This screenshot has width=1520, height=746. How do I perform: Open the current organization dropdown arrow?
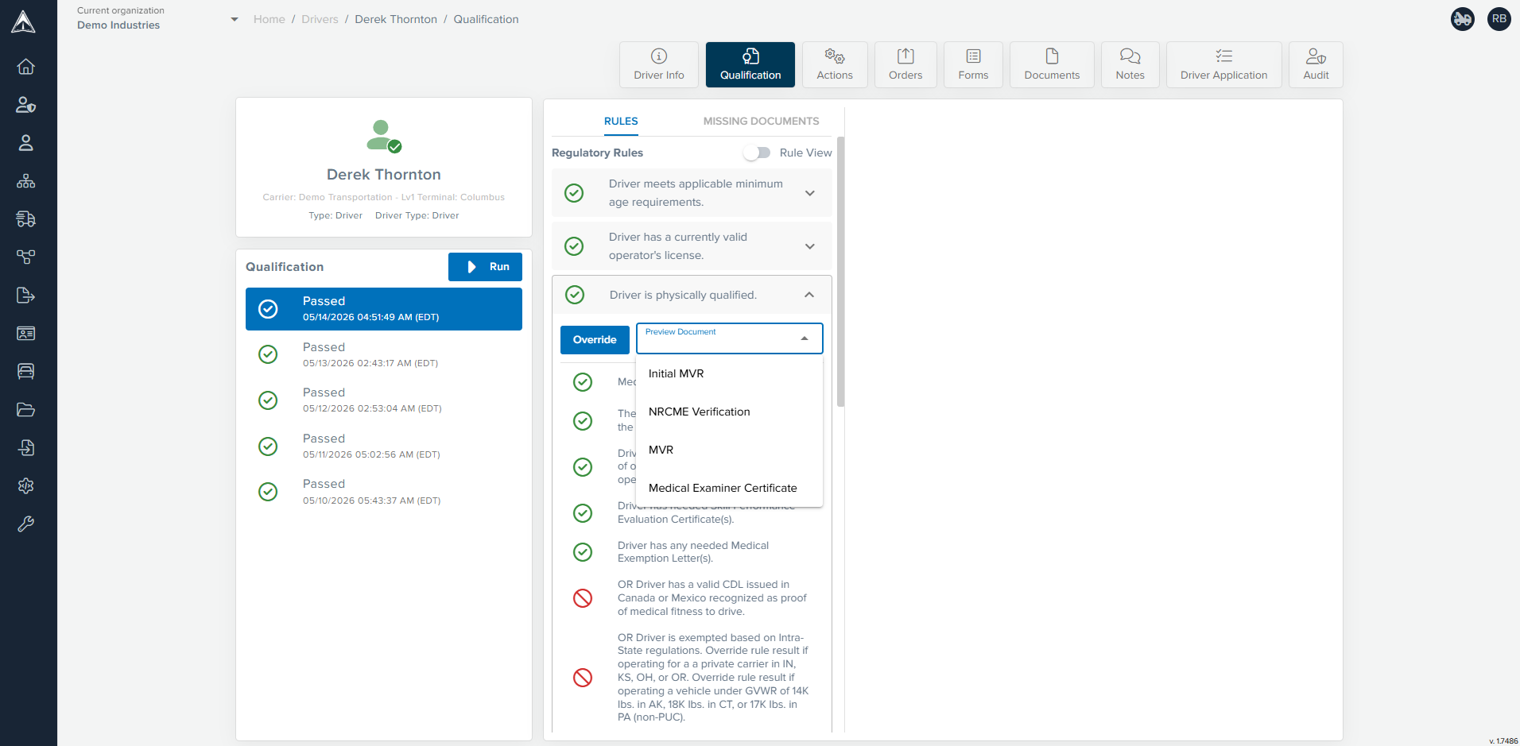click(x=235, y=19)
